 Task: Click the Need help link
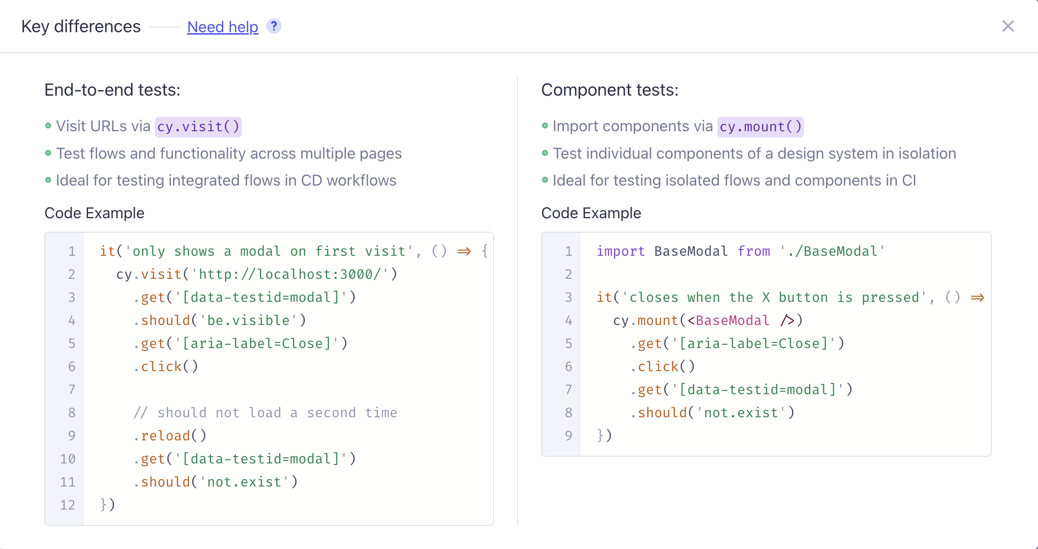click(x=222, y=27)
